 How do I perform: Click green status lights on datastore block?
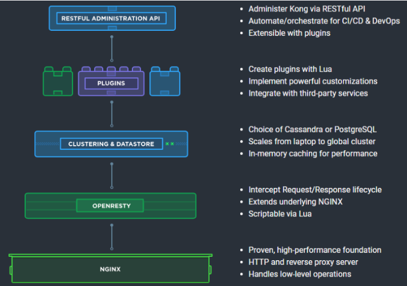pyautogui.click(x=169, y=144)
